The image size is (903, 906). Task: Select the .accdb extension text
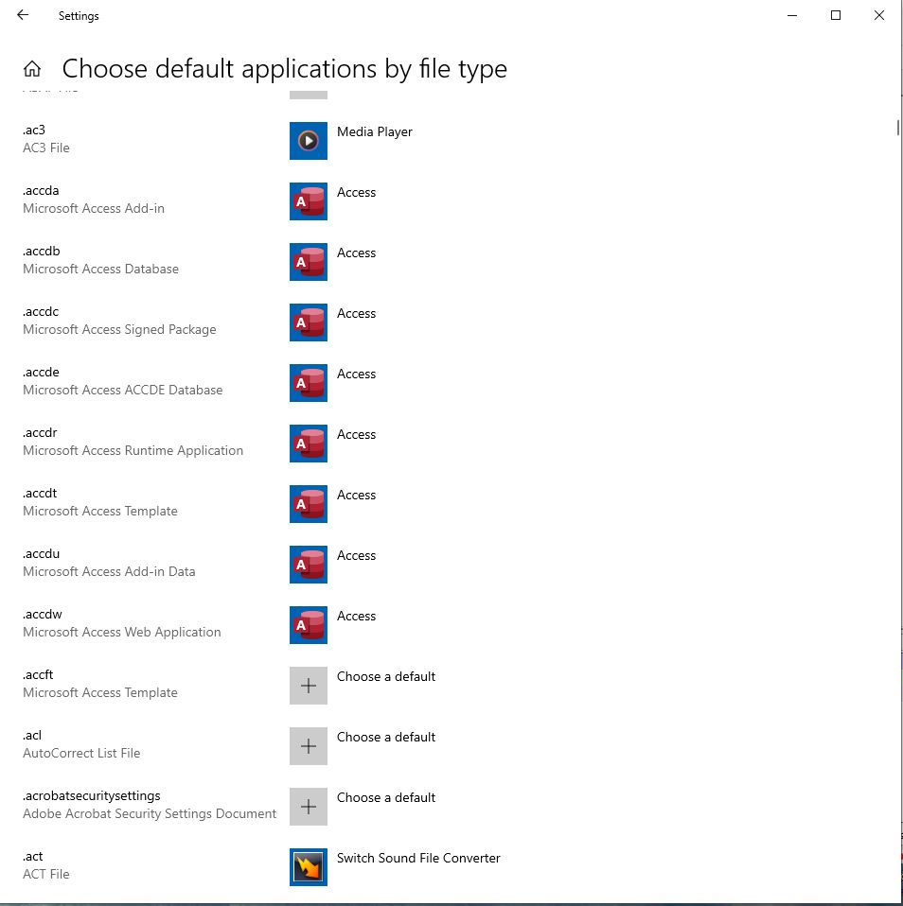tap(42, 252)
